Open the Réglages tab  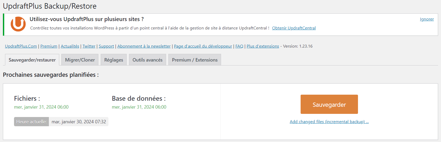pyautogui.click(x=114, y=60)
